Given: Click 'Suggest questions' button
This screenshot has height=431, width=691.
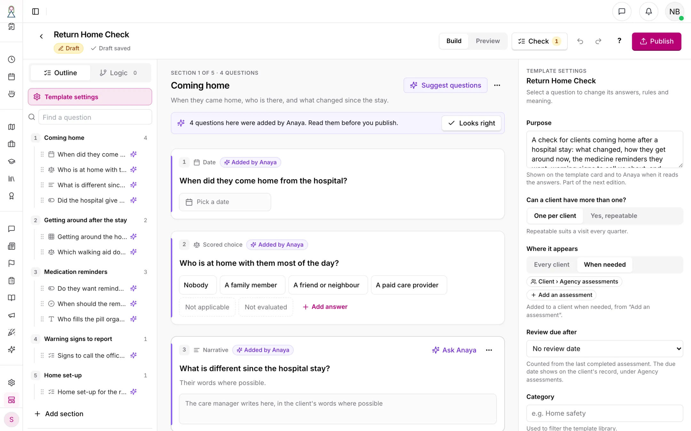Looking at the screenshot, I should (445, 85).
